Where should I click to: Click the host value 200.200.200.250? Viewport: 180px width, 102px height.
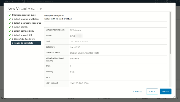[x=79, y=42]
